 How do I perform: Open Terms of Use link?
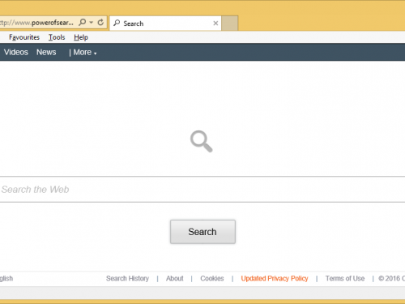[345, 278]
